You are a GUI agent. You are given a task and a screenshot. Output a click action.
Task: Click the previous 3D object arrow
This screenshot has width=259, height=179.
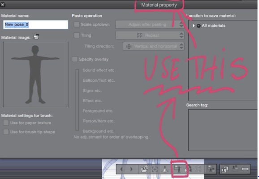121,169
